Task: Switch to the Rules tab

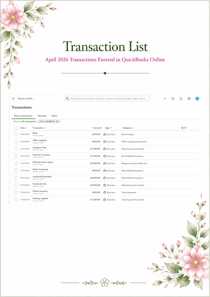Action: 54,116
